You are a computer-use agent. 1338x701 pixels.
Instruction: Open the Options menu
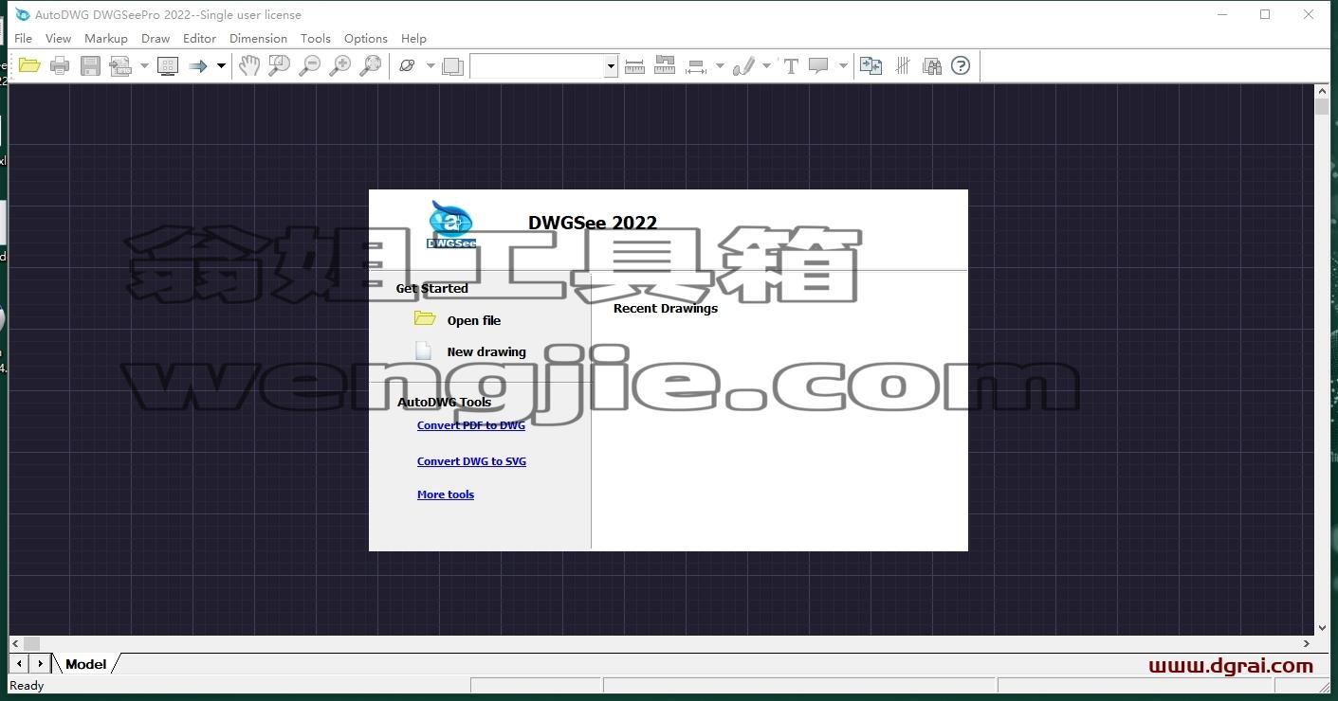tap(366, 39)
